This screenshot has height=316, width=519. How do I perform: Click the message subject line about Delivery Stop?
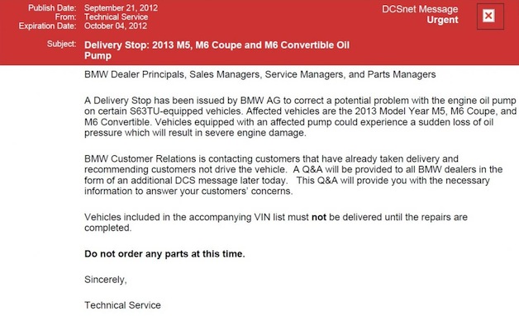click(217, 50)
